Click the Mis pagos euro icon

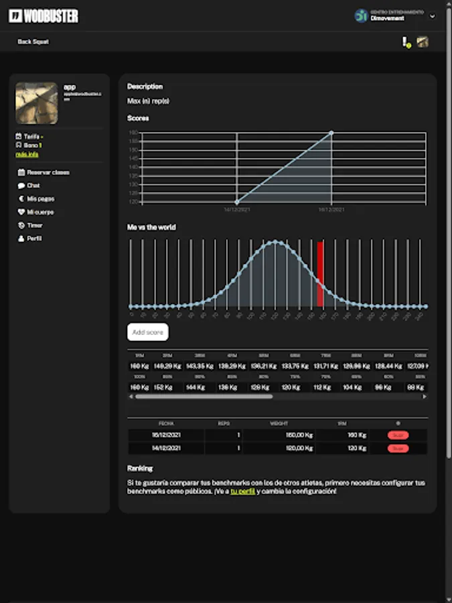(x=21, y=199)
